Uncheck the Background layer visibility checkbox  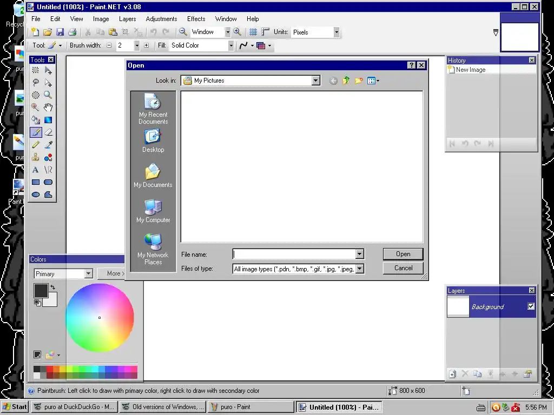coord(531,306)
